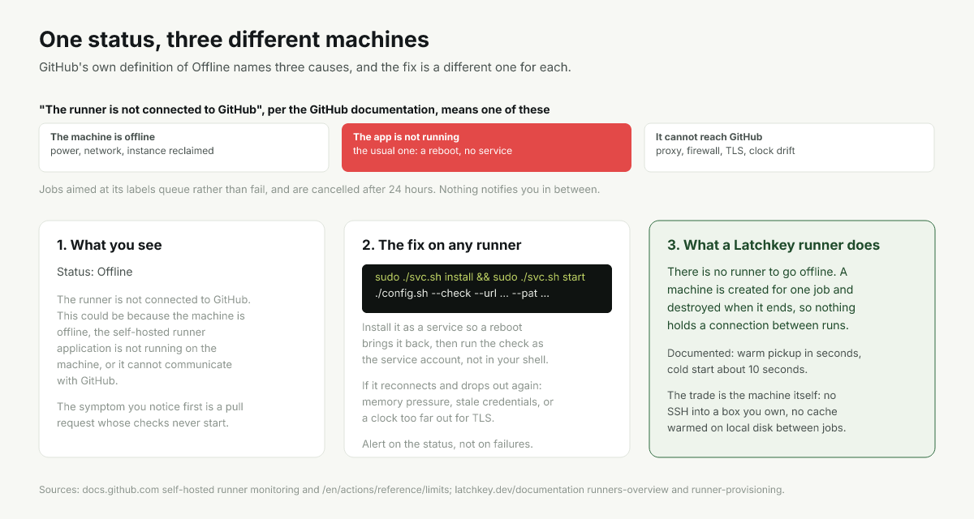The image size is (974, 519).
Task: Click the note about jobs cancelled after 24 hours
Action: click(x=319, y=190)
